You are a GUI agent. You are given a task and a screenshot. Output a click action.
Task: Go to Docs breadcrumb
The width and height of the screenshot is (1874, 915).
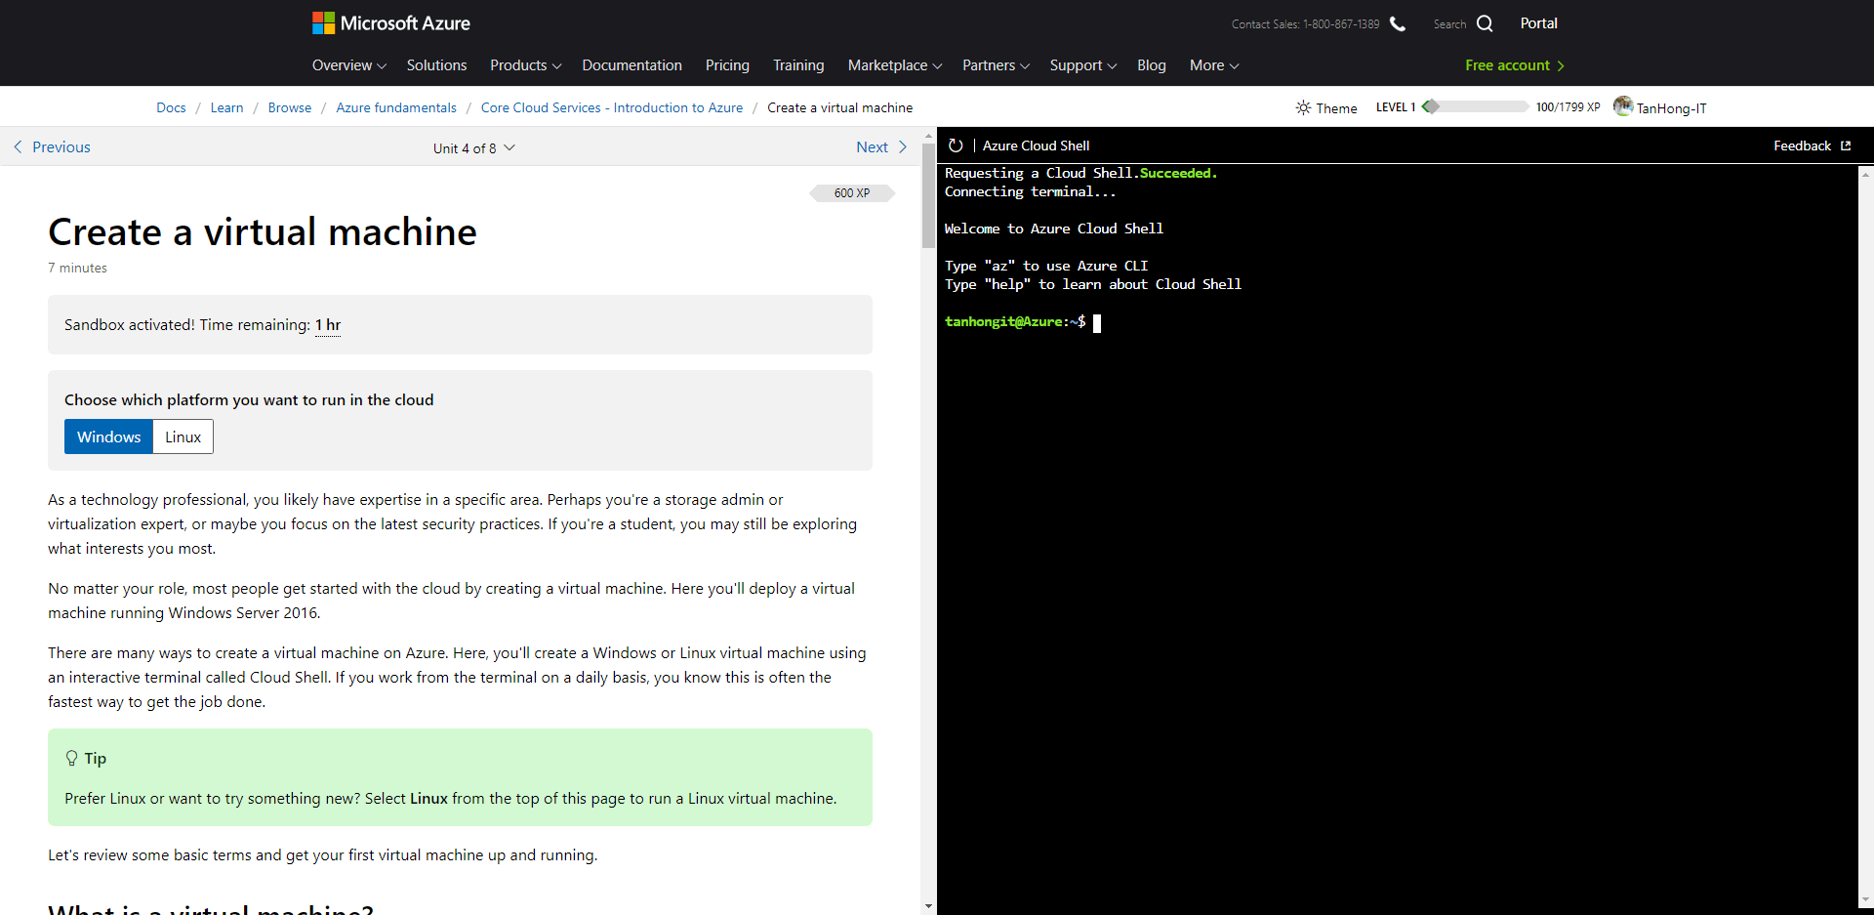coord(171,107)
